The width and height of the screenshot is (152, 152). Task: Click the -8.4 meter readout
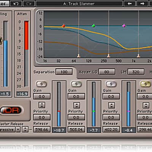point(128,130)
